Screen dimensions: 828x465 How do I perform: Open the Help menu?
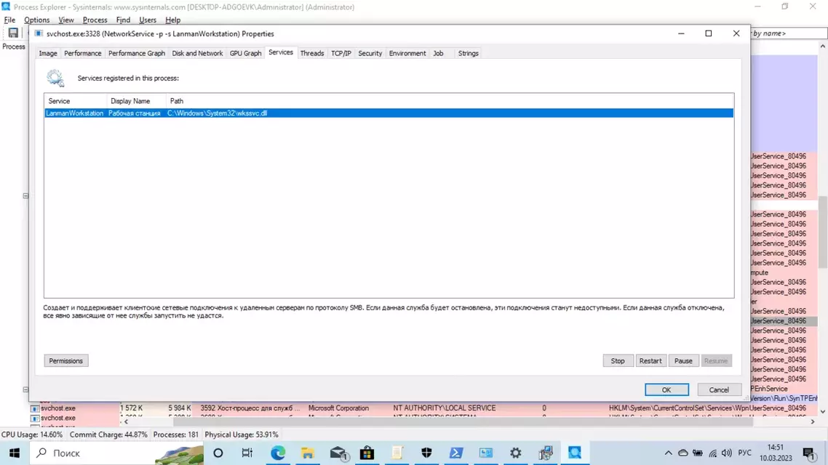(x=172, y=20)
